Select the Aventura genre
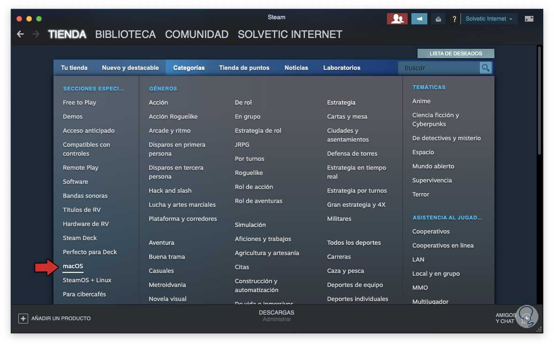 pos(161,242)
